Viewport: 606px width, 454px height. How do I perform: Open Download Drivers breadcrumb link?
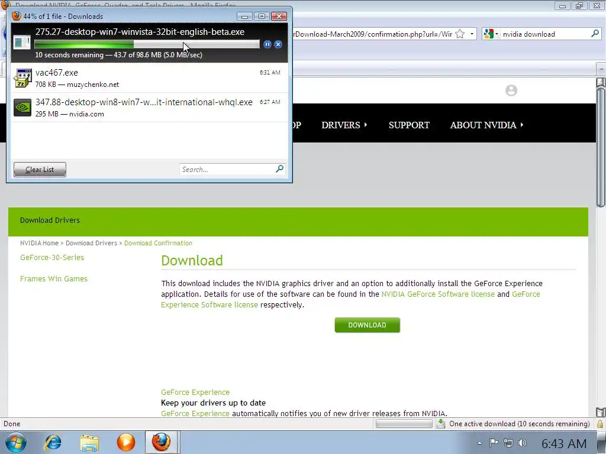[x=91, y=243]
